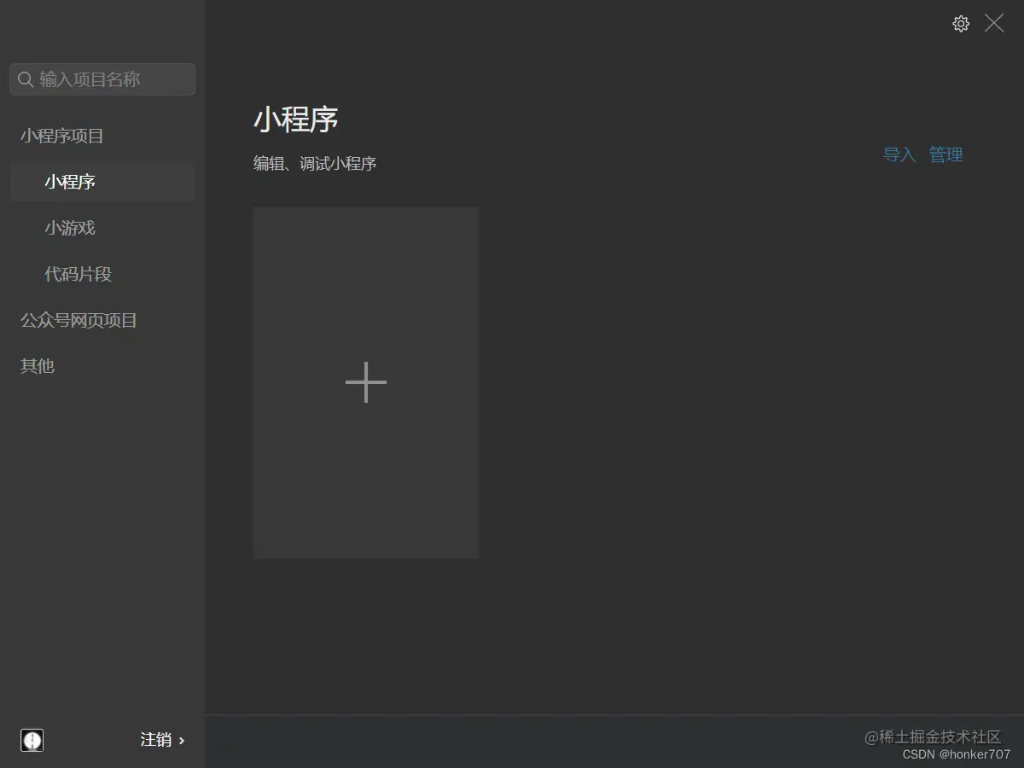Click the project name search field
The height and width of the screenshot is (768, 1024).
click(102, 79)
